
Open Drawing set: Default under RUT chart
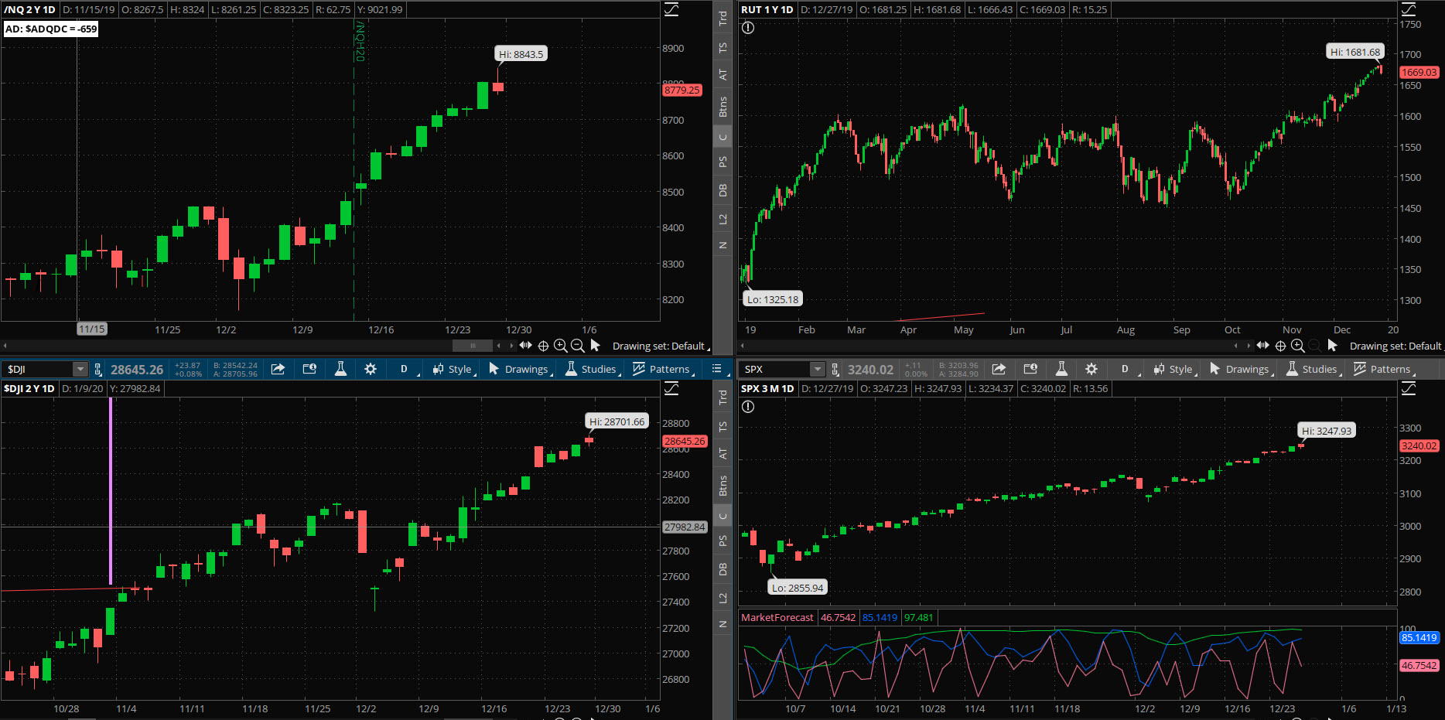tap(1396, 346)
